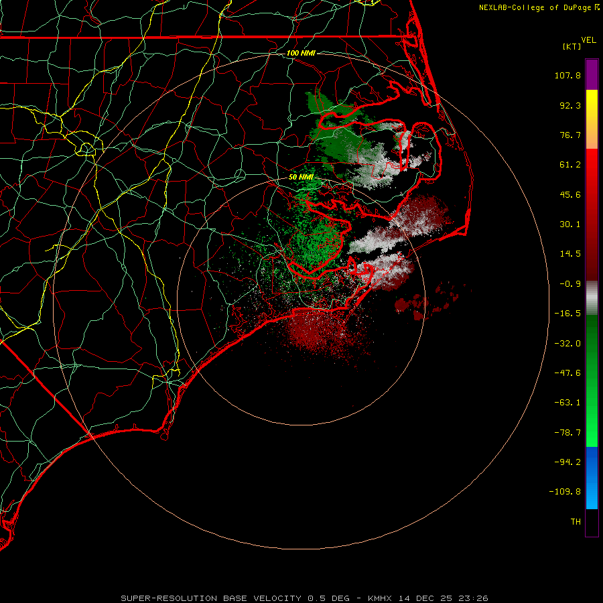This screenshot has height=603, width=603.
Task: Click the TH legend label
Action: tap(576, 522)
